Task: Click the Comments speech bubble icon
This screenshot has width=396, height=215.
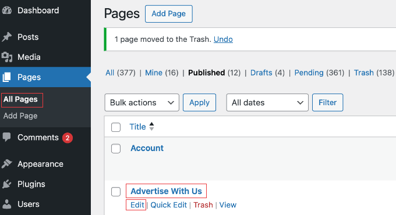Action: click(7, 137)
